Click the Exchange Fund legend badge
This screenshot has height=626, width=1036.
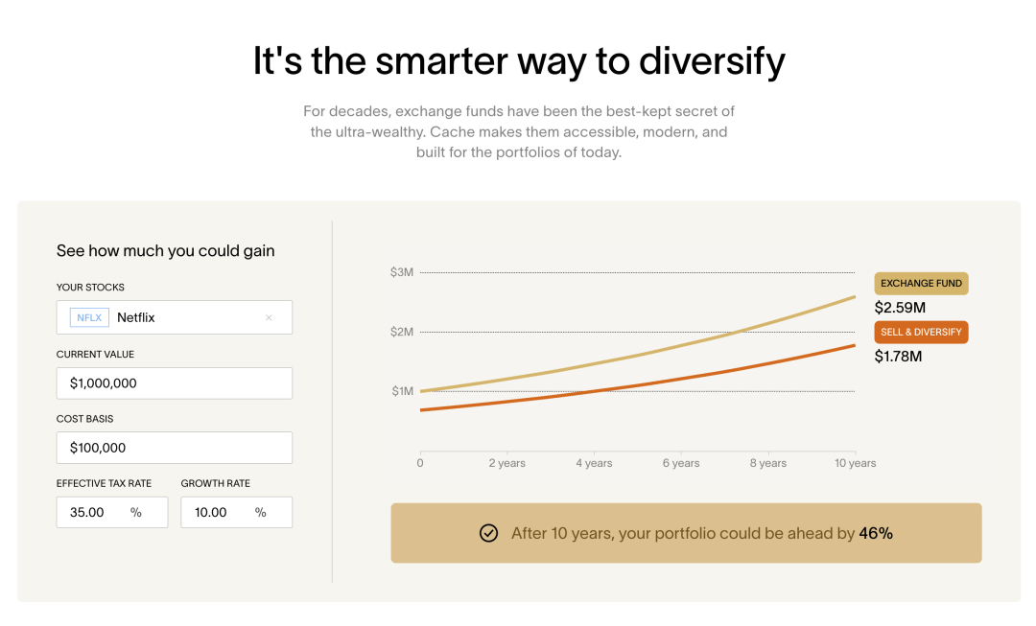pos(921,284)
